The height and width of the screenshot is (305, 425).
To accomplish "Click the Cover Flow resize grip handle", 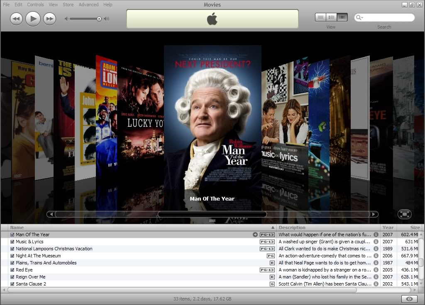I will [x=212, y=221].
